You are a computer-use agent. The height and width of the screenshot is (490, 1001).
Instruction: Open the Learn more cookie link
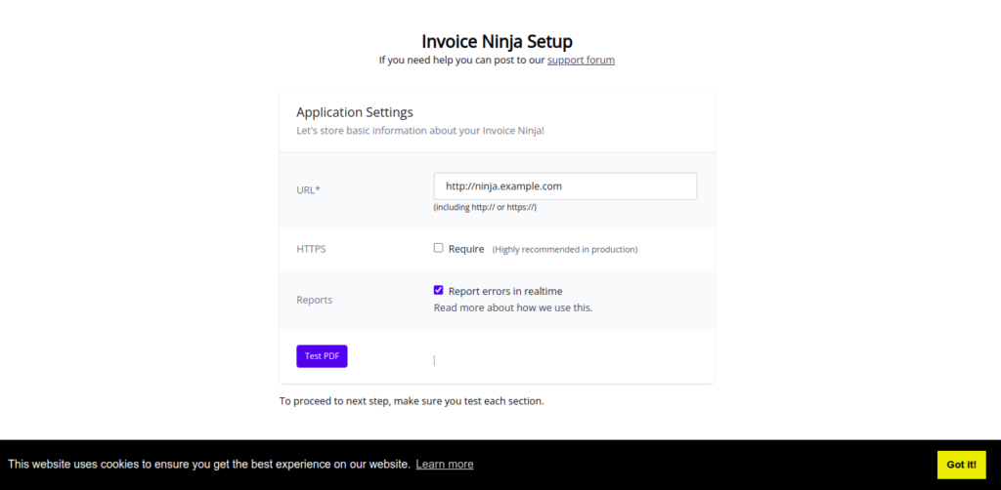click(445, 465)
